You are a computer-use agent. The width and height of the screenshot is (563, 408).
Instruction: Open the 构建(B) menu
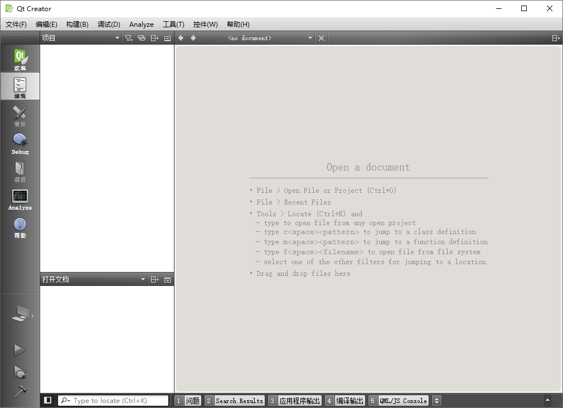click(x=77, y=25)
